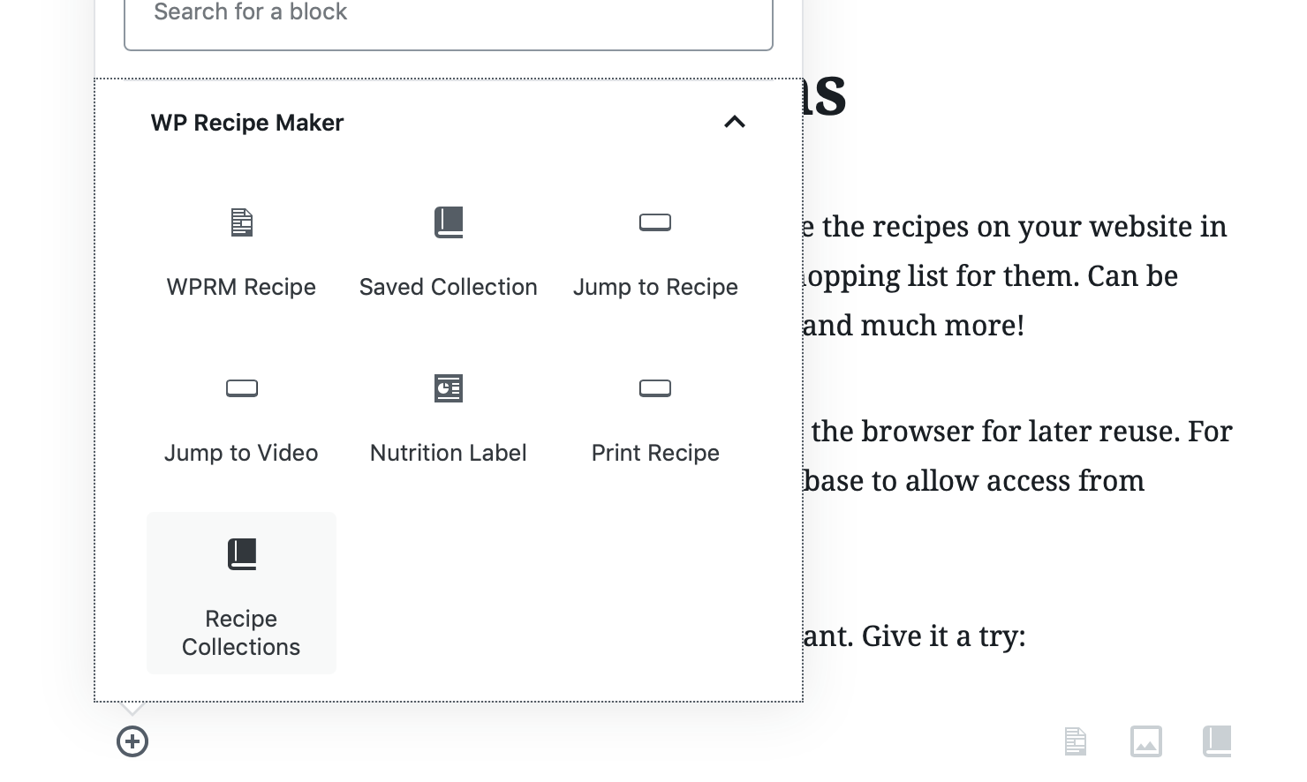Collapse the WP Recipe Maker section
This screenshot has height=782, width=1307.
point(734,122)
